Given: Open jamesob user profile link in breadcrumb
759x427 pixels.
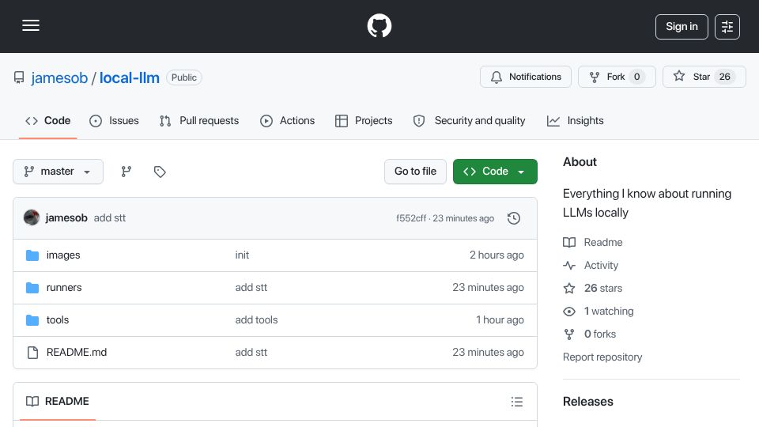Looking at the screenshot, I should (x=59, y=77).
